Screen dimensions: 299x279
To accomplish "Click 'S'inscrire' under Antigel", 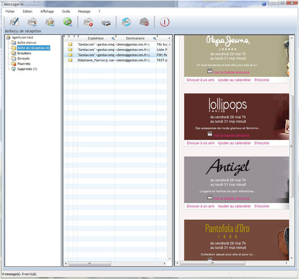I will 262,206.
